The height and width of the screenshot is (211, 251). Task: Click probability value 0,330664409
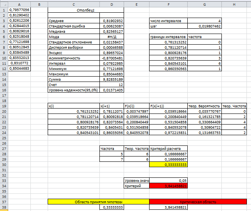click(205, 122)
